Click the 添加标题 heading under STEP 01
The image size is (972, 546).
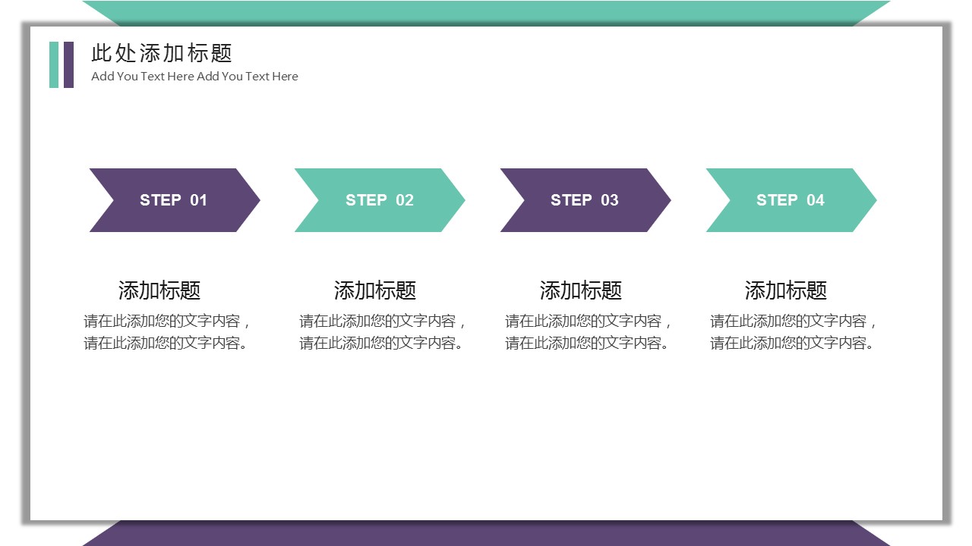[x=159, y=290]
